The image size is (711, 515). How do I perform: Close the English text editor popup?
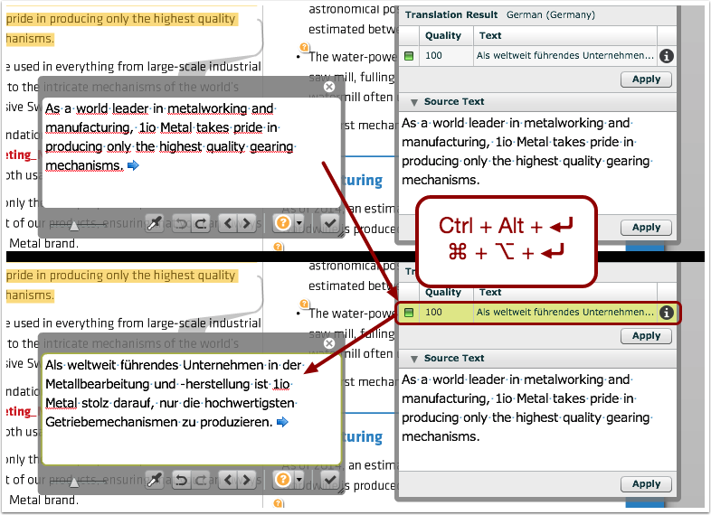point(329,87)
